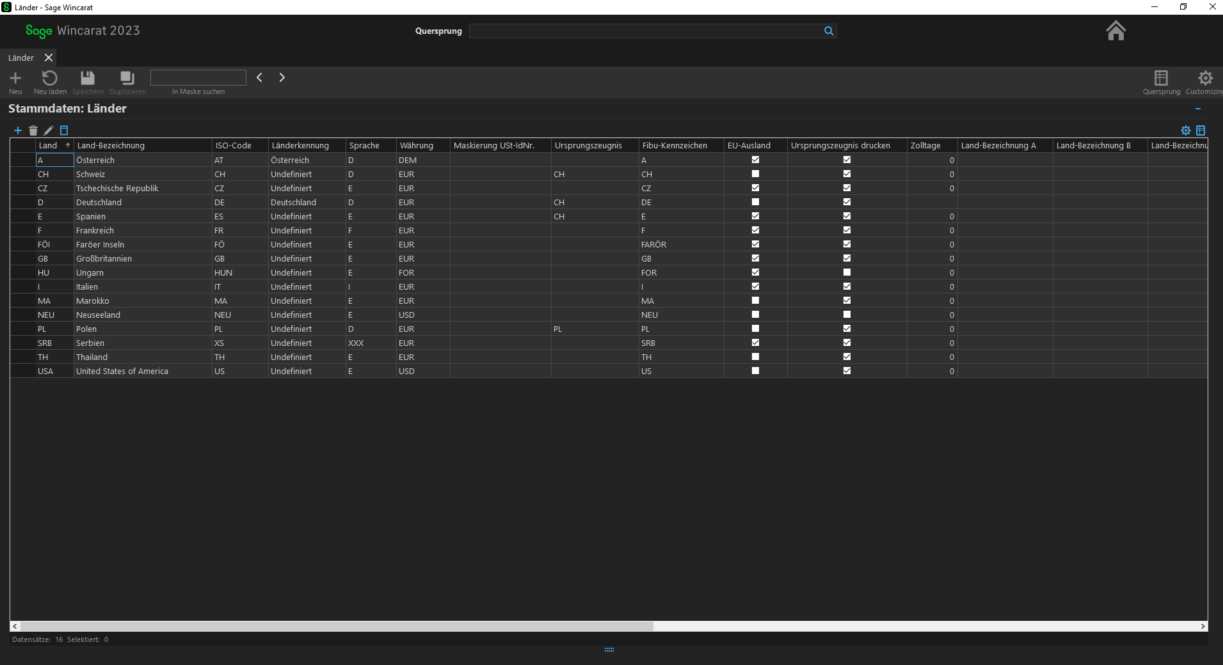This screenshot has width=1223, height=665.
Task: Sort by Ursprungszeugnis drucken header
Action: pos(847,145)
